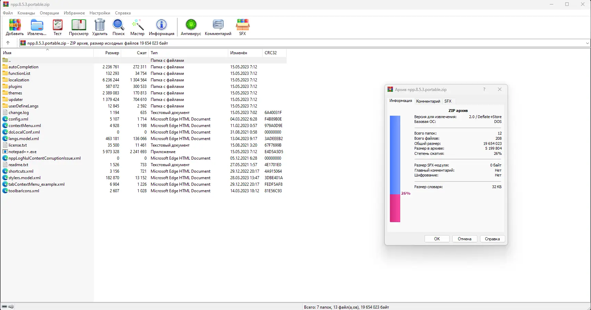Image resolution: width=591 pixels, height=310 pixels.
Task: Switch to the SFX tab in dialog
Action: click(448, 101)
